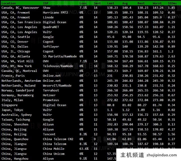
Task: Click the Hetzner ISP entry
Action: pyautogui.click(x=49, y=95)
